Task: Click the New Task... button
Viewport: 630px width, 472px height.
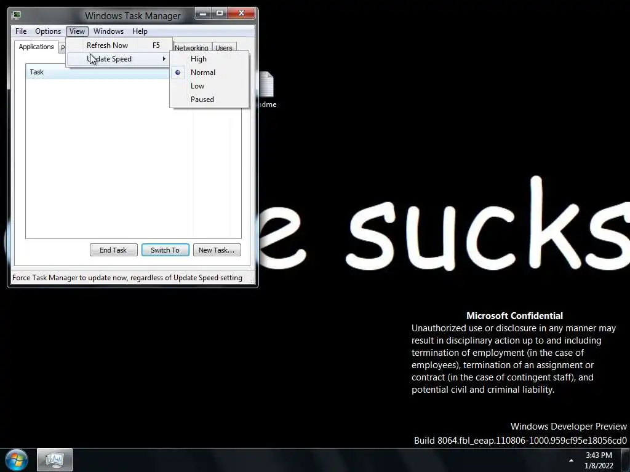Action: click(x=217, y=250)
